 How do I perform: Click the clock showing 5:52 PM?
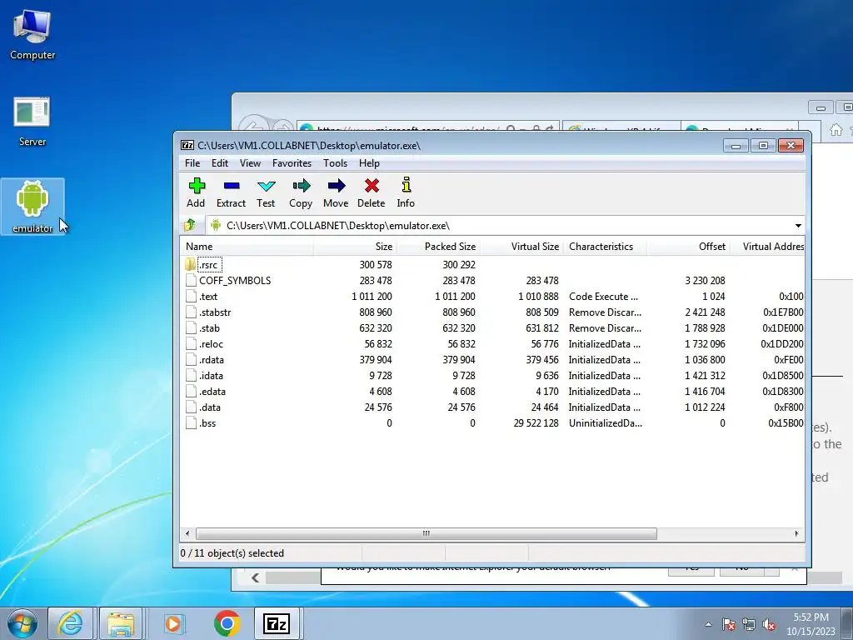pos(811,617)
